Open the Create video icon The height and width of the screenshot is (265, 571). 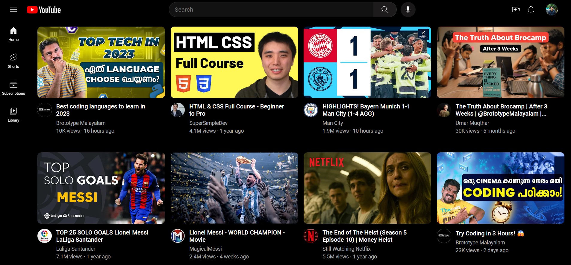coord(516,10)
